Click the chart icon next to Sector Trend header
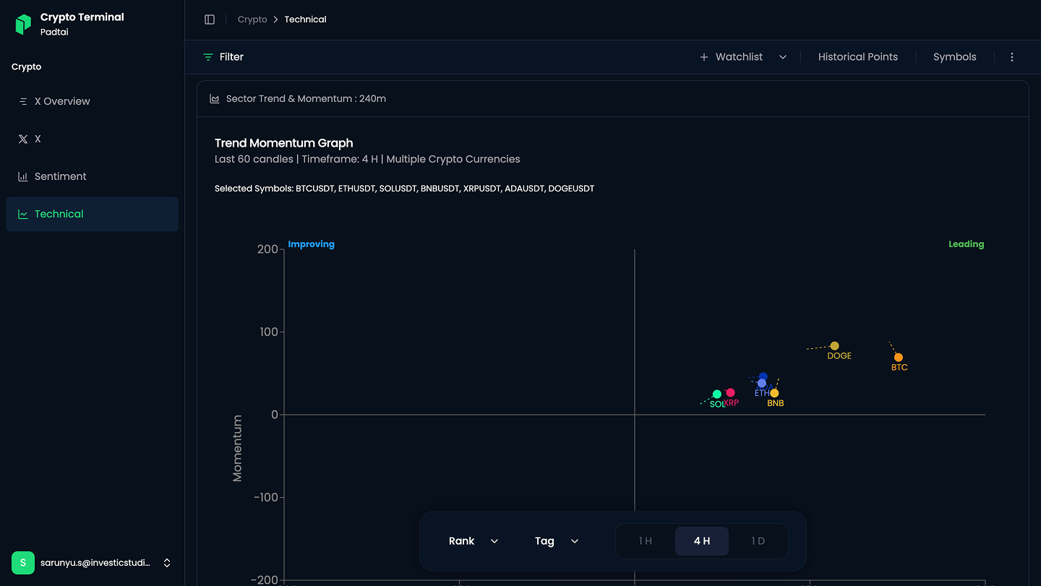The height and width of the screenshot is (586, 1041). [215, 98]
